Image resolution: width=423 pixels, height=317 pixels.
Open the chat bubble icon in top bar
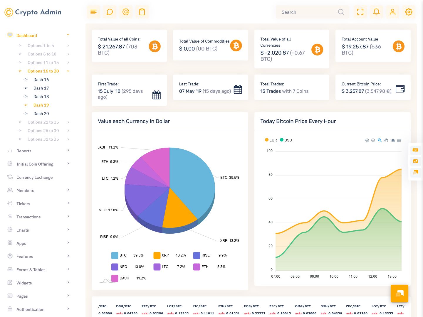click(110, 12)
